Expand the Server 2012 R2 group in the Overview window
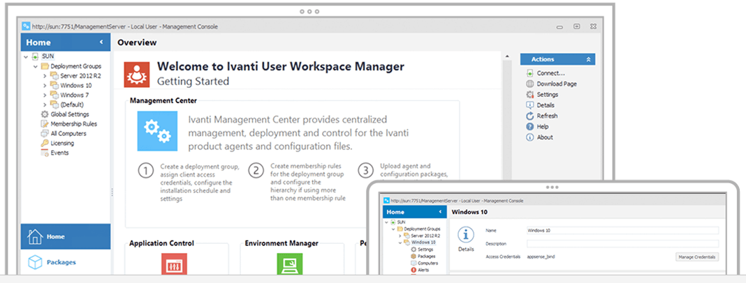746x283 pixels. click(x=45, y=76)
